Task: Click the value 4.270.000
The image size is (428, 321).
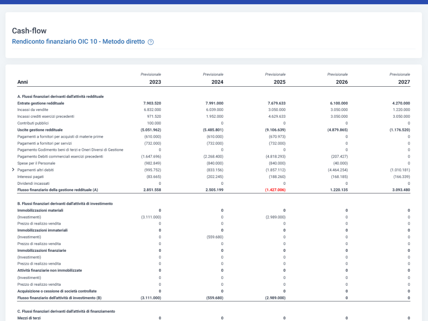Action: coord(401,103)
